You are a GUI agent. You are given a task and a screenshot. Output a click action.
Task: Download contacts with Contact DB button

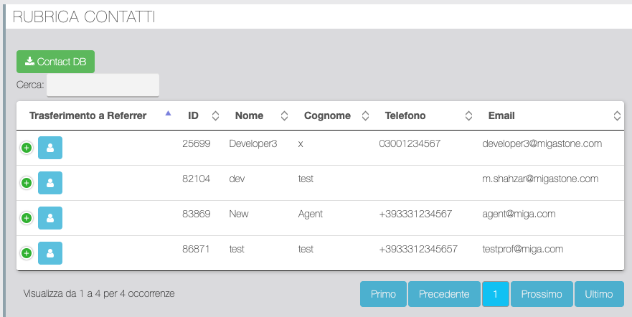click(55, 62)
